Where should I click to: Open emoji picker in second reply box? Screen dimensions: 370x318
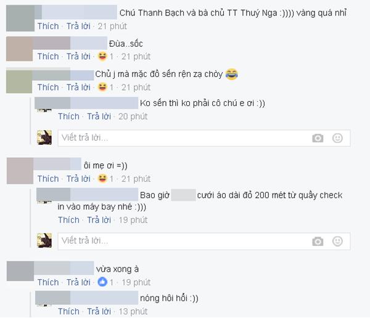[337, 242]
